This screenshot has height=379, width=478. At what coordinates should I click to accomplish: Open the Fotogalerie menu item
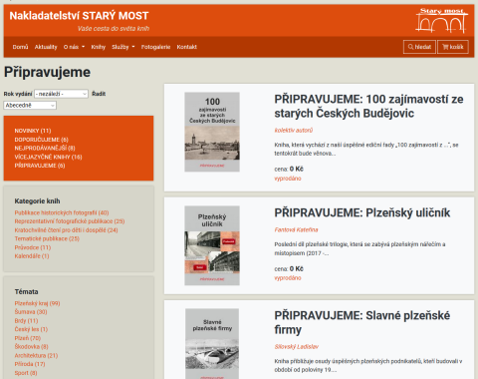(155, 47)
